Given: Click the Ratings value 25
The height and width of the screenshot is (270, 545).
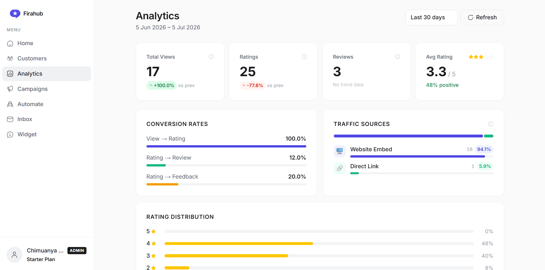Looking at the screenshot, I should (248, 72).
